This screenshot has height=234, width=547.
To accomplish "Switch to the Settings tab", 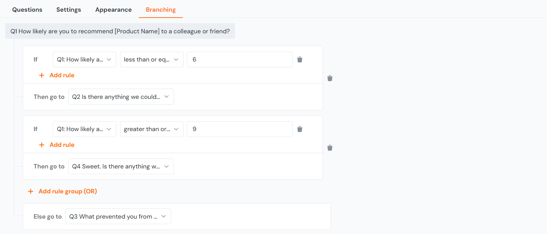I will 69,10.
